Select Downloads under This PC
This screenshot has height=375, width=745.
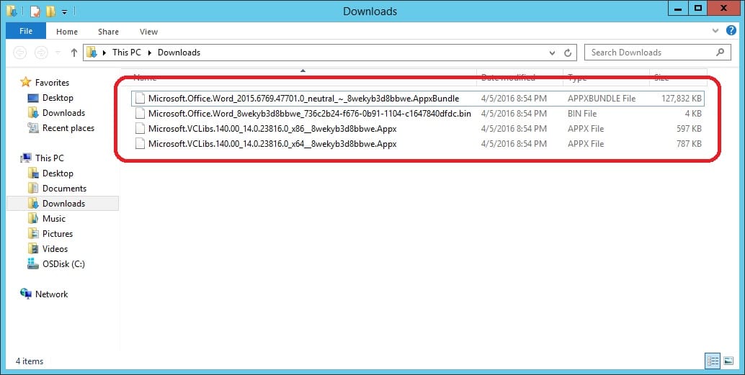click(63, 204)
